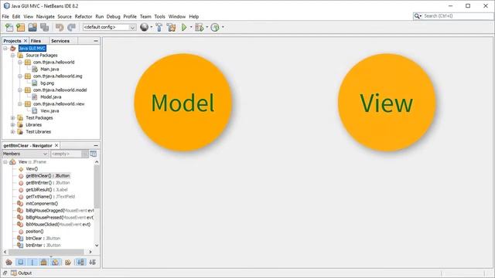Image resolution: width=495 pixels, height=278 pixels.
Task: Switch to the Files tab
Action: pos(36,41)
